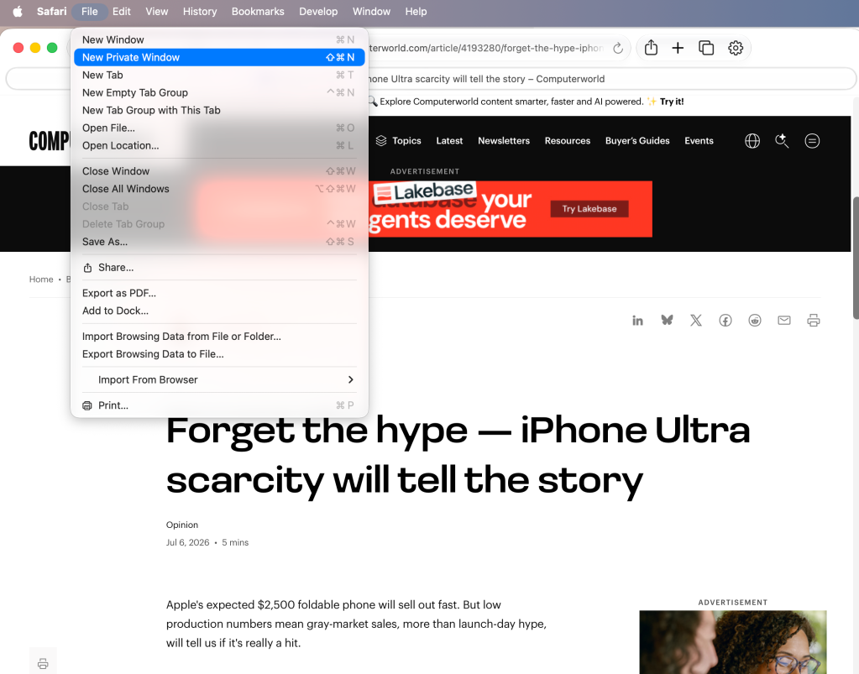Open the hamburger site menu

(x=812, y=141)
